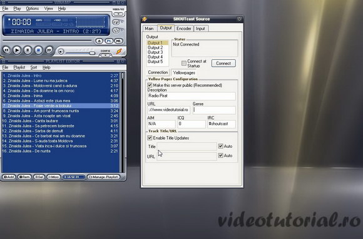The height and width of the screenshot is (239, 363).
Task: Start playback with the Play button
Action: point(17,50)
